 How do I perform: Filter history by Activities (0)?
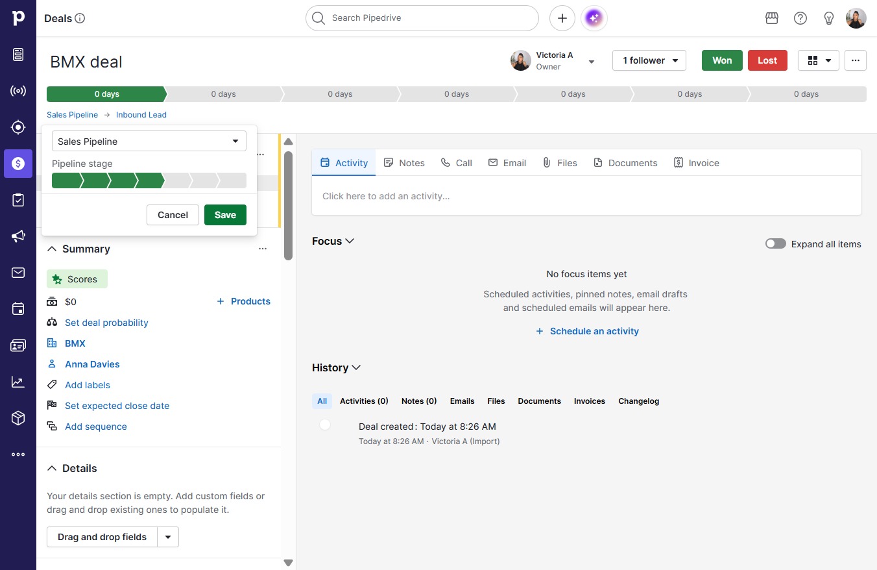tap(364, 401)
